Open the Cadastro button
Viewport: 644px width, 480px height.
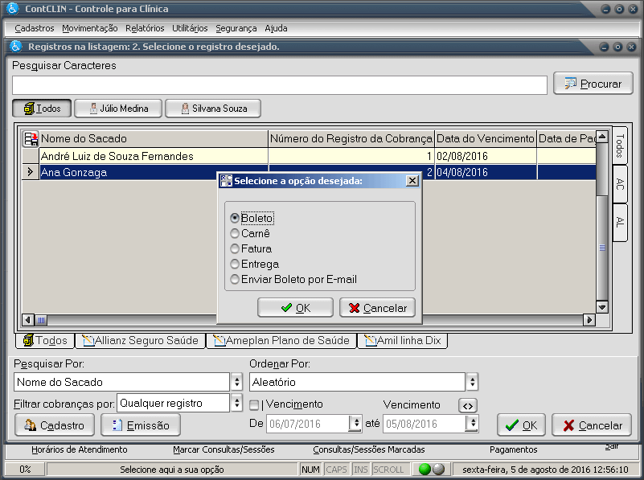pyautogui.click(x=55, y=425)
